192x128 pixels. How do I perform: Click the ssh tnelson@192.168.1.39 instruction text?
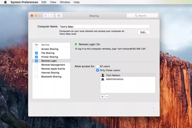tap(110, 49)
